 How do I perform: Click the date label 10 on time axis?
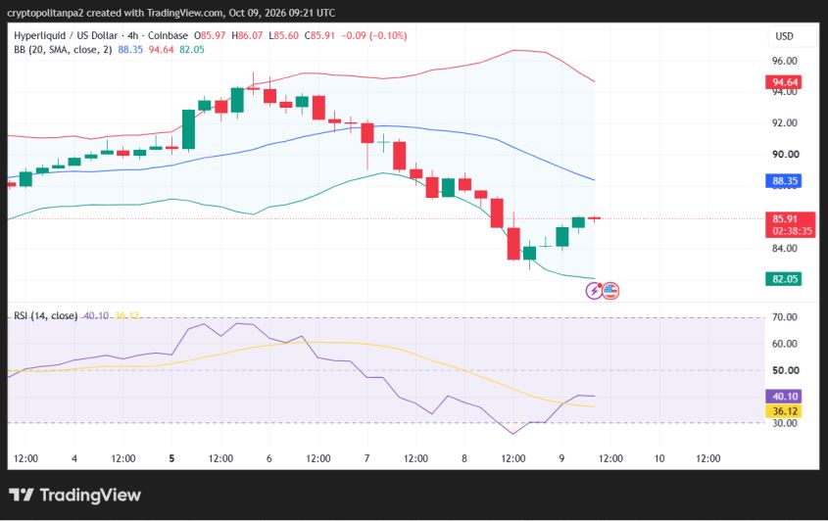[x=659, y=458]
